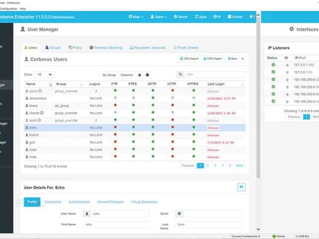Screen dimensions: 319x239
Task: Click status check icon for 127.0.0.1 first listener
Action: 273,65
